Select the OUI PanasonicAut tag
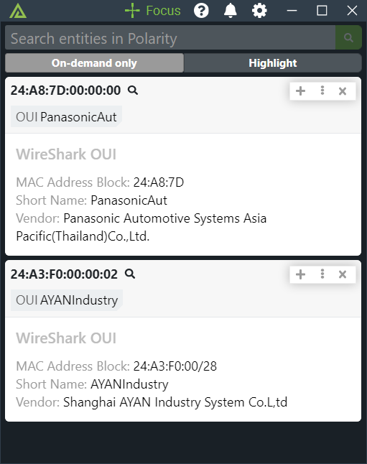 click(66, 116)
